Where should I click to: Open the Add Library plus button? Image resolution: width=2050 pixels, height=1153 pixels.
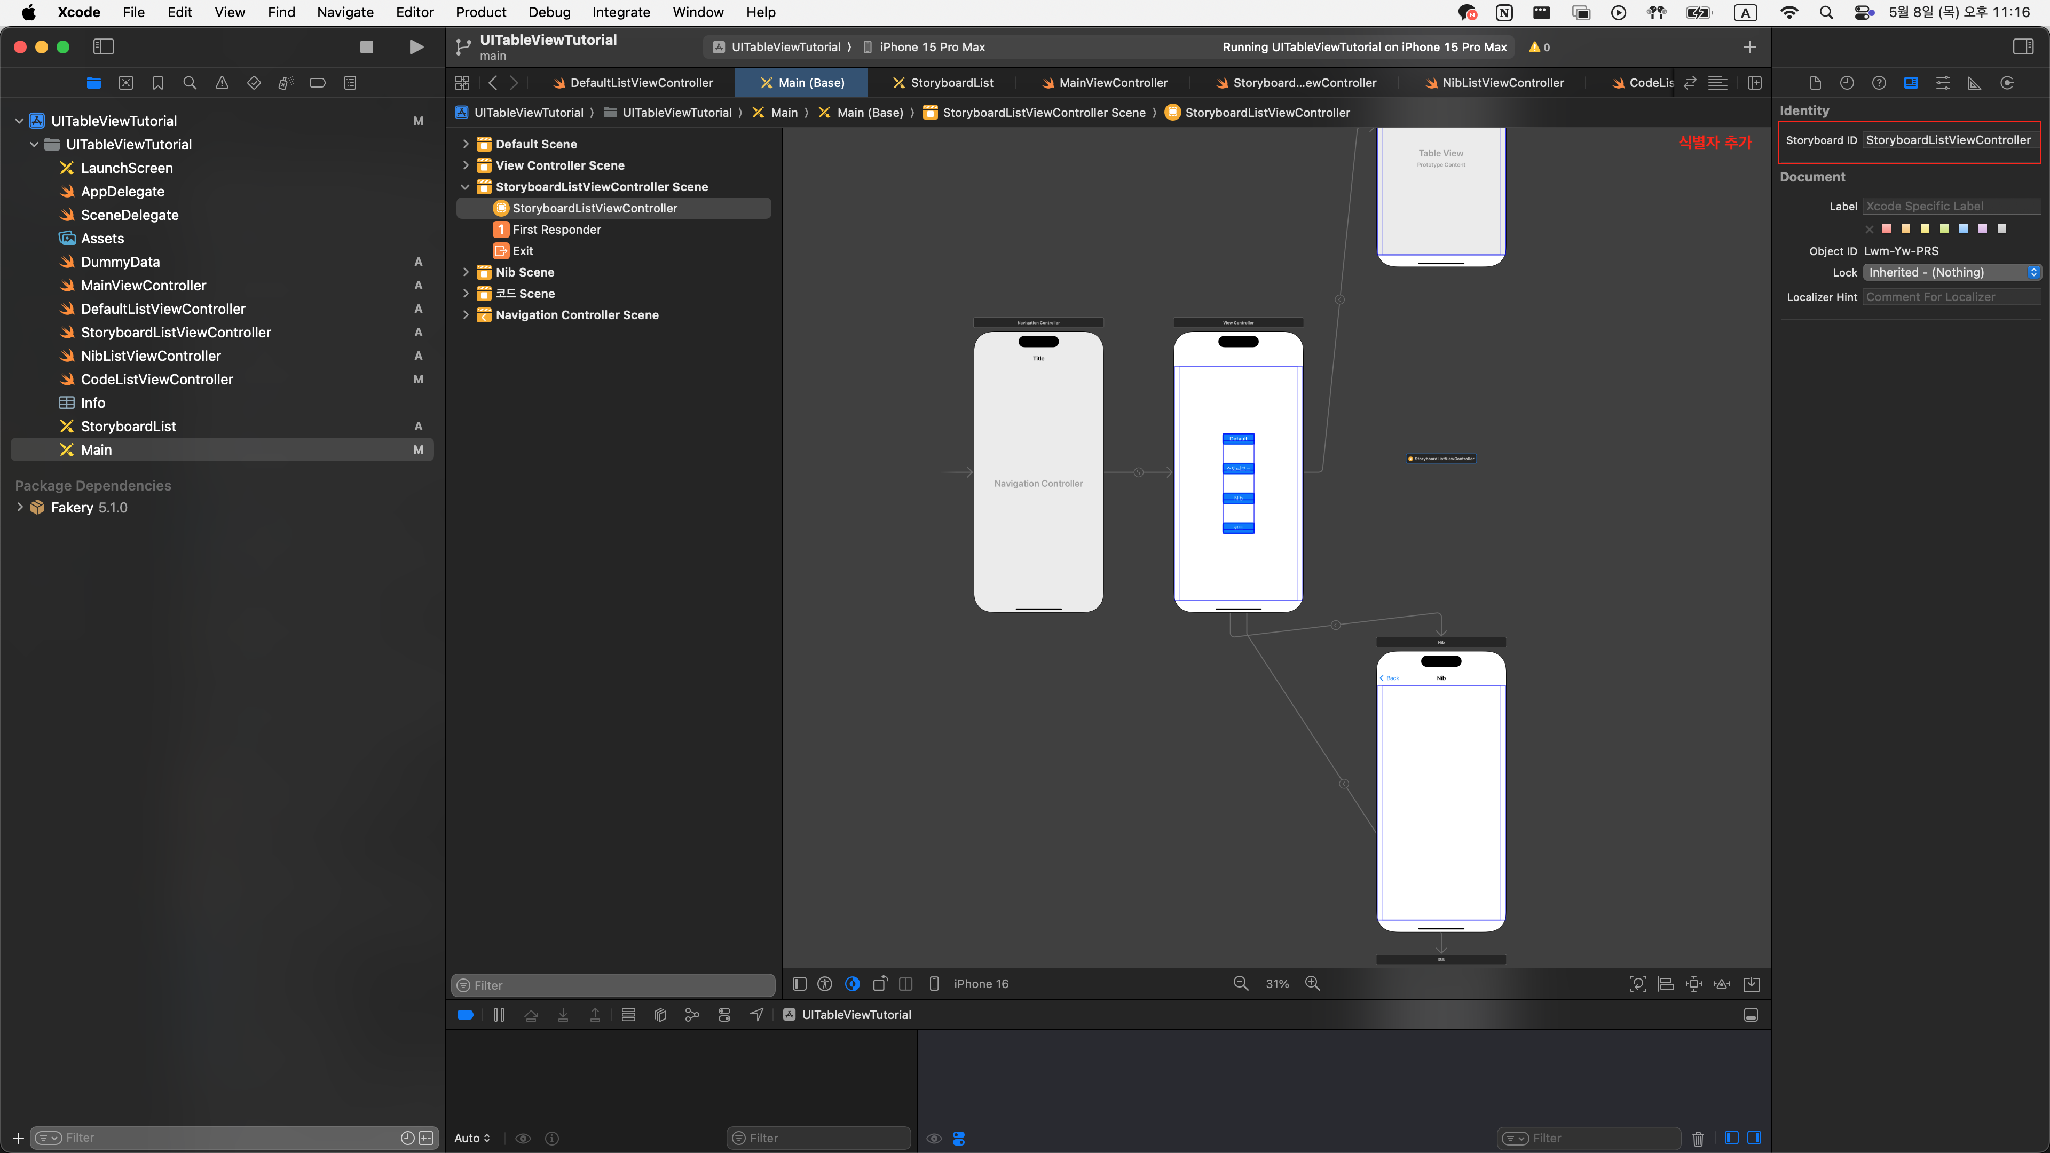pyautogui.click(x=1749, y=47)
